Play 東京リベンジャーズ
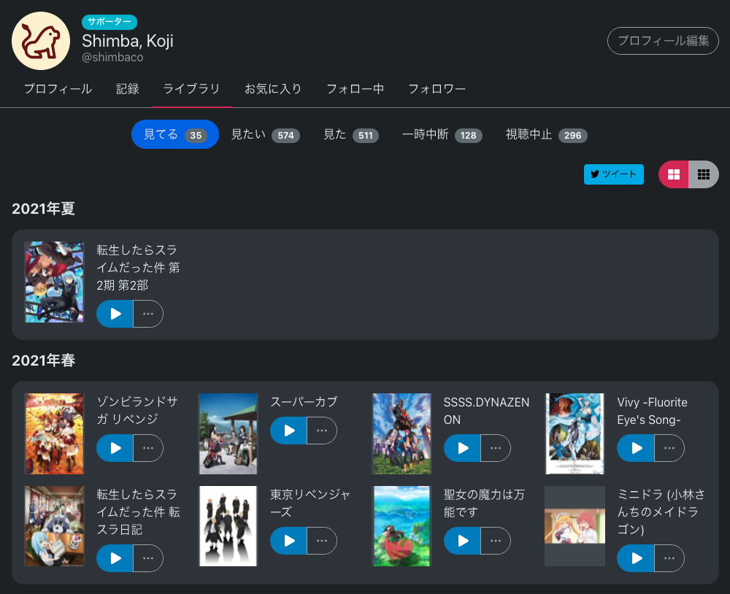 [x=288, y=541]
